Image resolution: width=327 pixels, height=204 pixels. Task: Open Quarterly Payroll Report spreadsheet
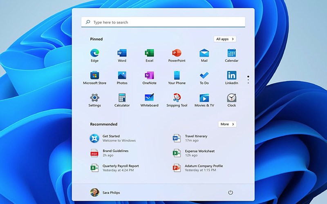click(114, 168)
